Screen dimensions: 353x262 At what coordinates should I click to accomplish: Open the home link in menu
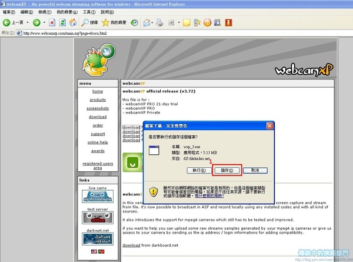coord(98,91)
